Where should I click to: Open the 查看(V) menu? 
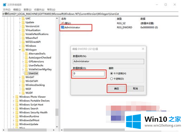pos(27,10)
